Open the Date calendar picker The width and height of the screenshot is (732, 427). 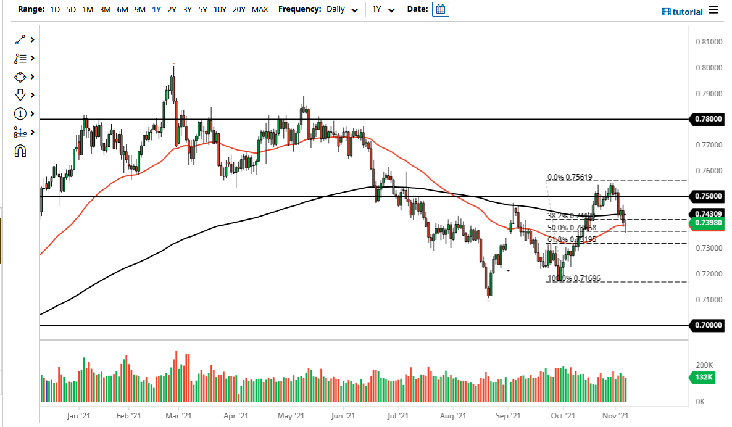440,9
